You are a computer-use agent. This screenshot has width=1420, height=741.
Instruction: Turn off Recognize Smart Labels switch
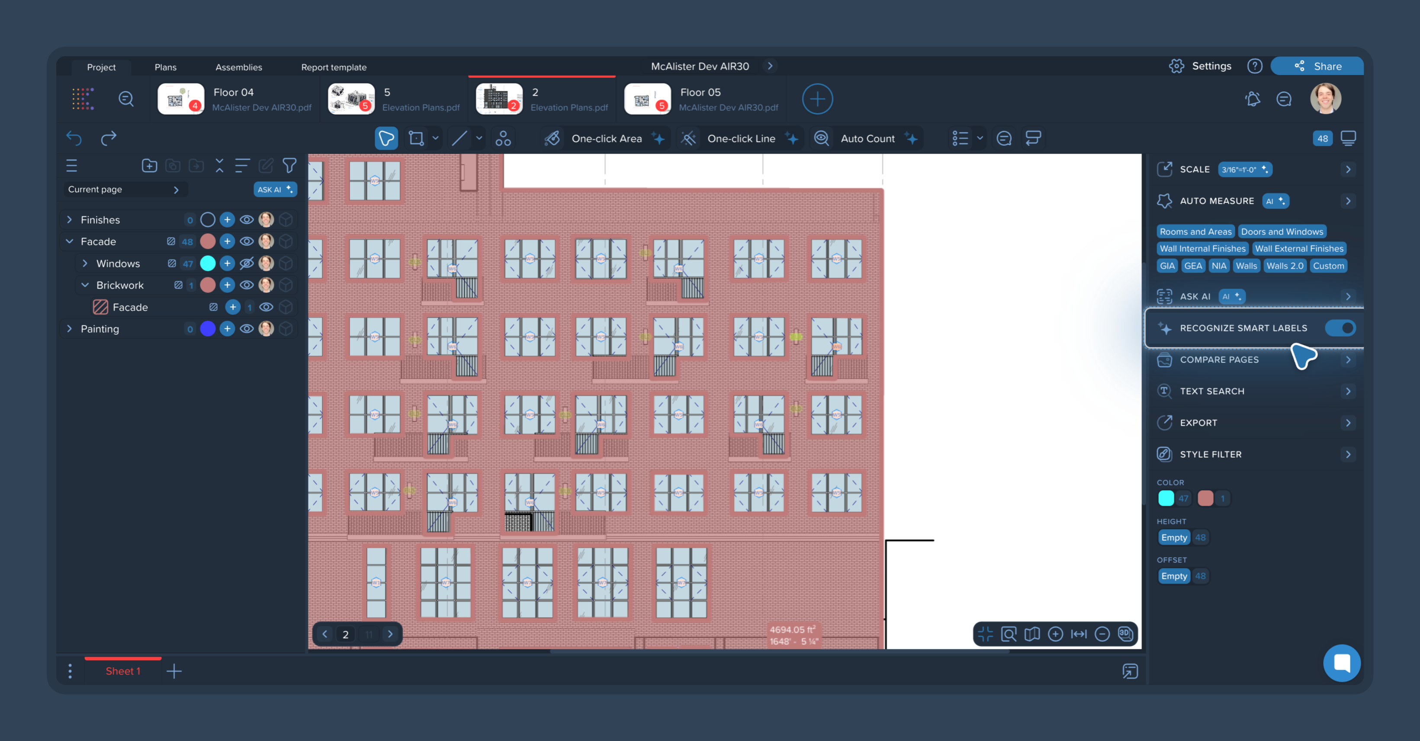click(x=1341, y=328)
